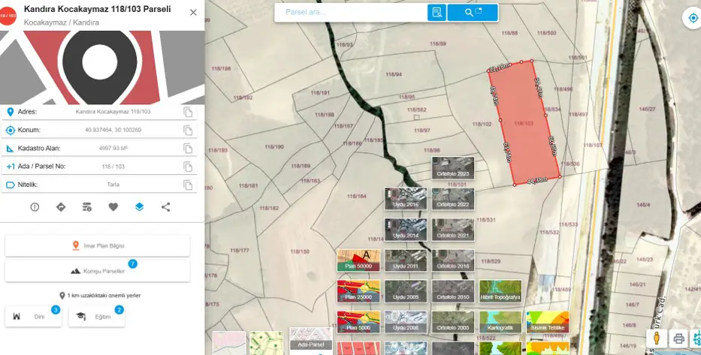Click parcel label 118/531 on map

tap(486, 220)
